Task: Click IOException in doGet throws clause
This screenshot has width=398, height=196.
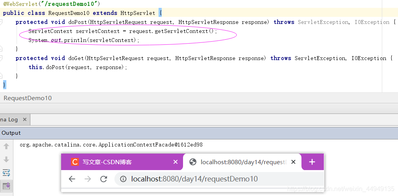Action: point(369,58)
